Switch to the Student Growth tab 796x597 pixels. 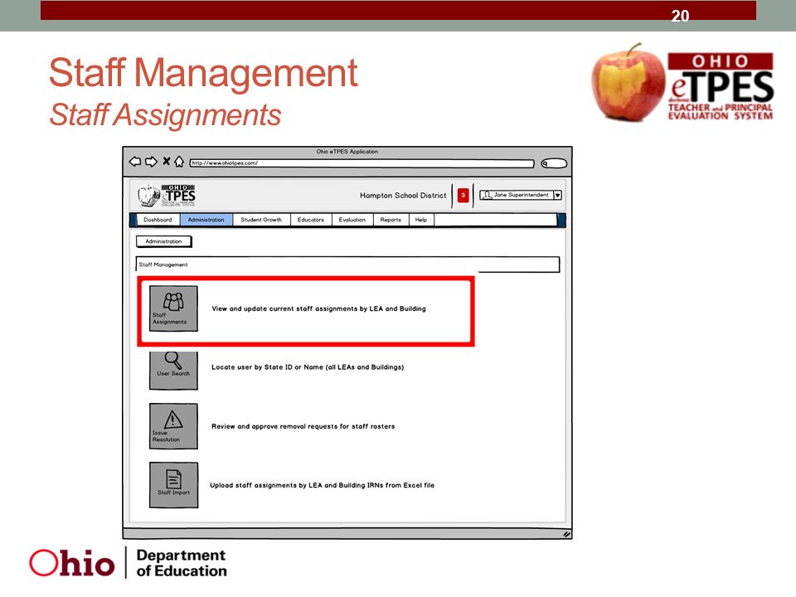(261, 220)
